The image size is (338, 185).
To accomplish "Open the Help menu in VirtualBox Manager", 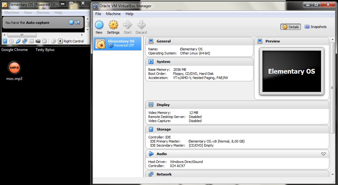I will (x=129, y=14).
